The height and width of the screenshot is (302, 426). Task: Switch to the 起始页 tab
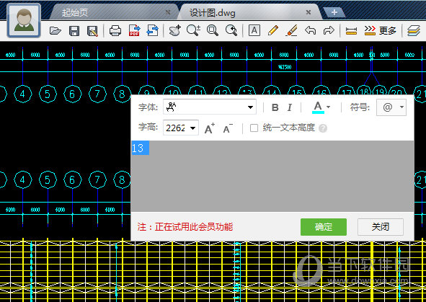click(75, 12)
